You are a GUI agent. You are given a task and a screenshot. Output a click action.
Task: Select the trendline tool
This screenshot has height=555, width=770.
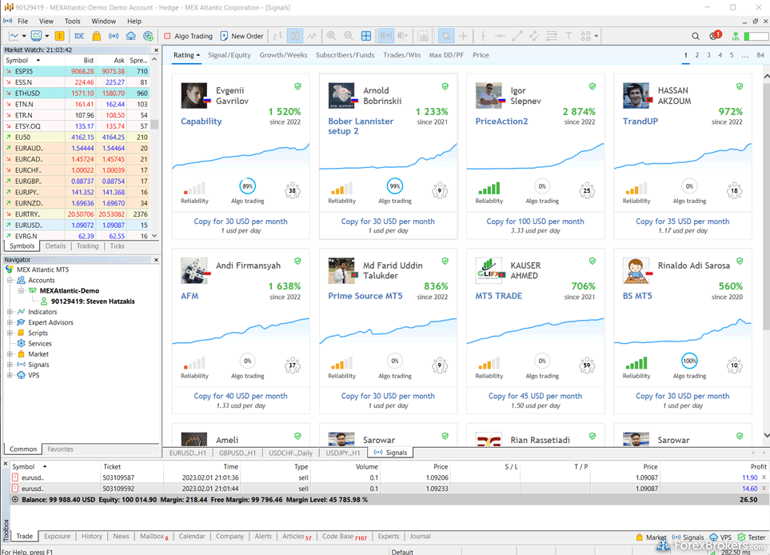[x=517, y=36]
